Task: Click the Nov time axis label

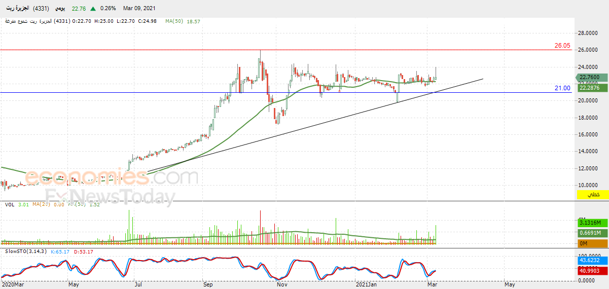Action: (282, 285)
